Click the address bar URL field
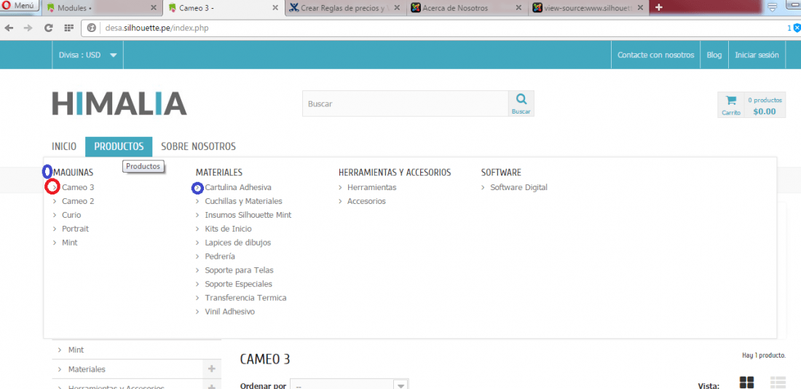Image resolution: width=801 pixels, height=389 pixels. point(439,28)
